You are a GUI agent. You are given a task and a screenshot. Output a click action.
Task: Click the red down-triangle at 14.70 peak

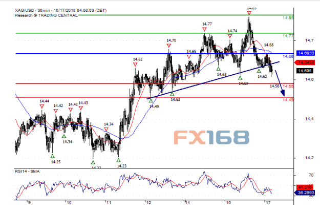coord(169,46)
